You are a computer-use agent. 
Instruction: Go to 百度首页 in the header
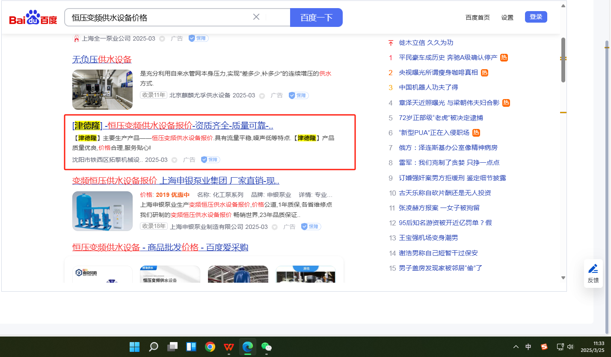tap(478, 18)
